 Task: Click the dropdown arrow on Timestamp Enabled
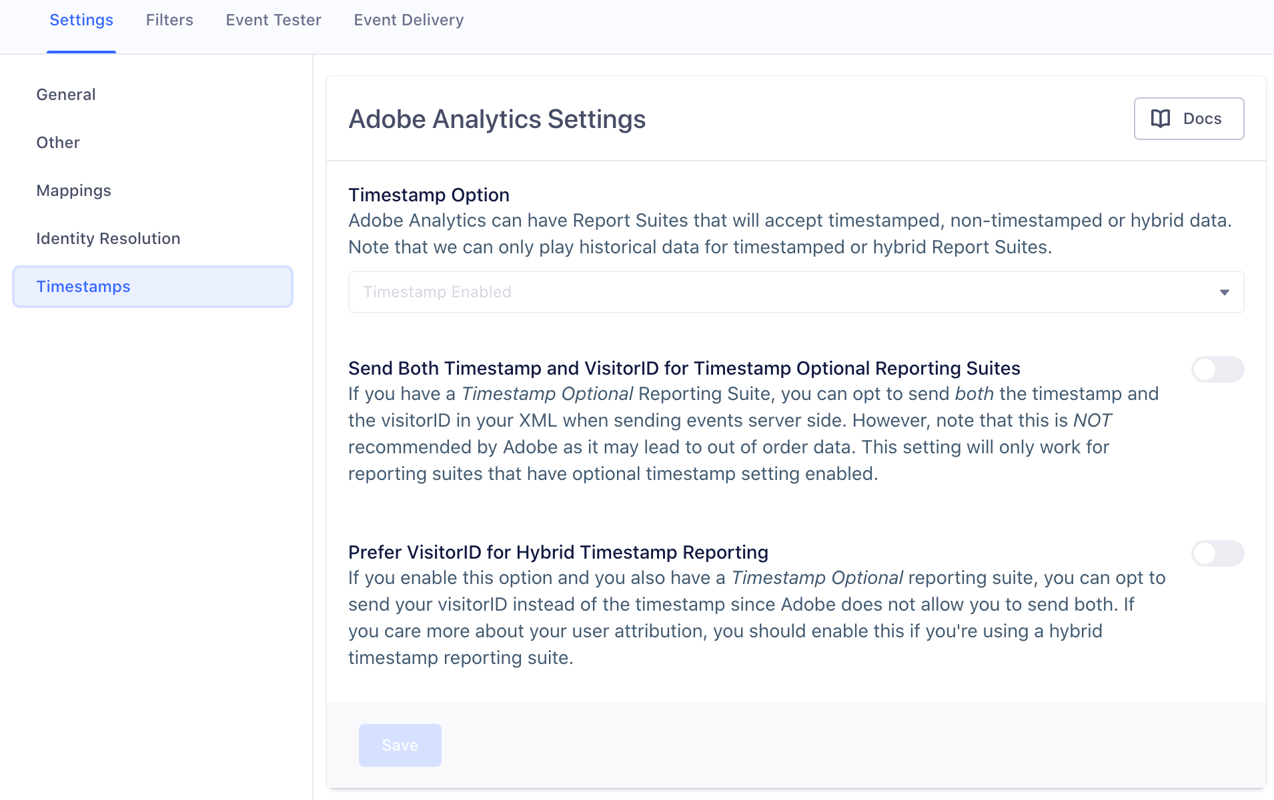[1223, 291]
